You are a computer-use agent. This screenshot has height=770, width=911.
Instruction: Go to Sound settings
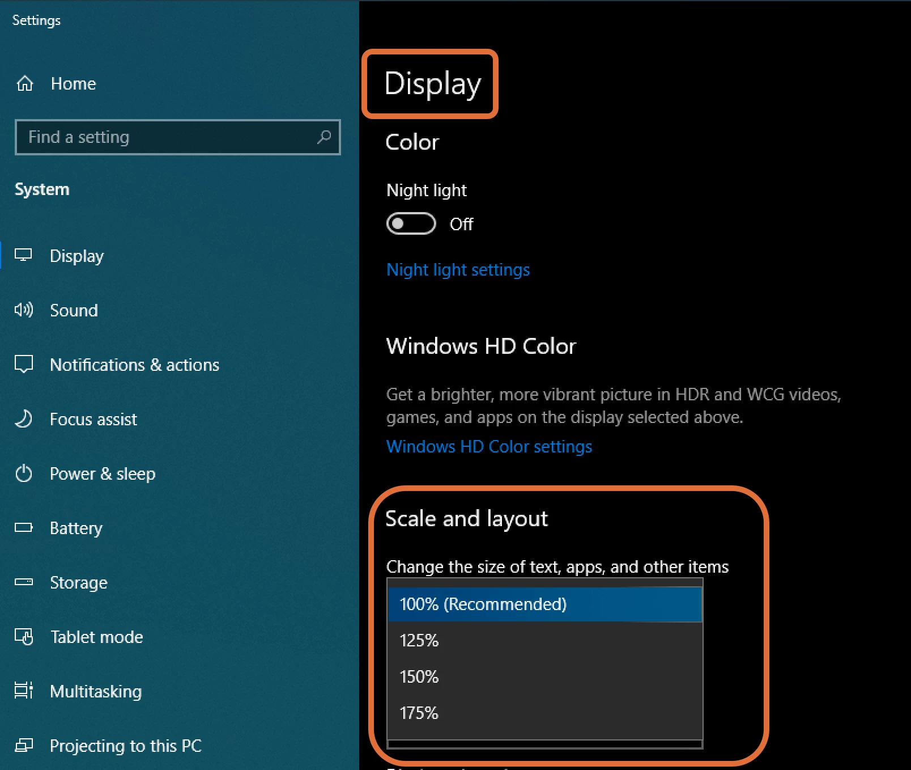tap(74, 310)
